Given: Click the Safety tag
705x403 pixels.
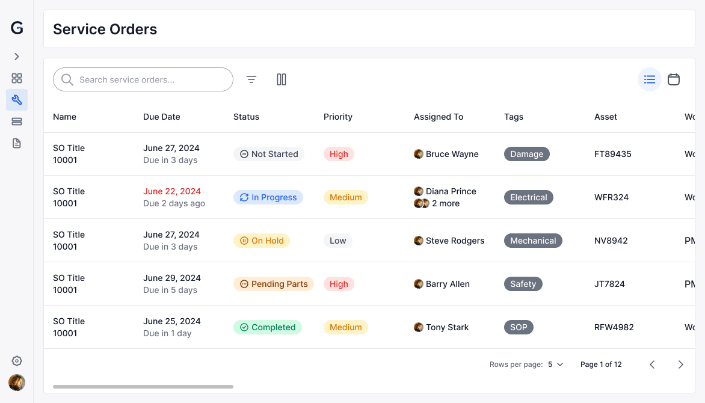Looking at the screenshot, I should pos(523,284).
